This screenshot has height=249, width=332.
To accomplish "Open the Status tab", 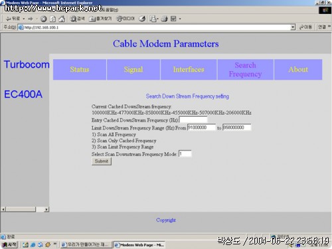I will (x=80, y=70).
